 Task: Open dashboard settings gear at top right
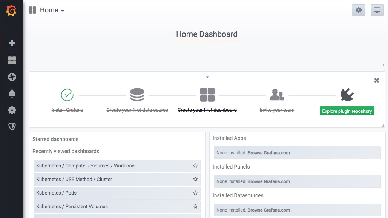pyautogui.click(x=358, y=10)
